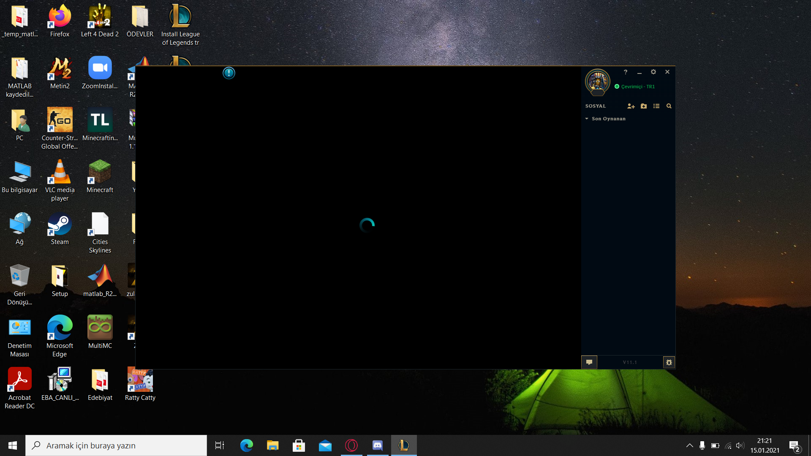Open the chat bubble button
This screenshot has width=811, height=456.
coord(589,362)
